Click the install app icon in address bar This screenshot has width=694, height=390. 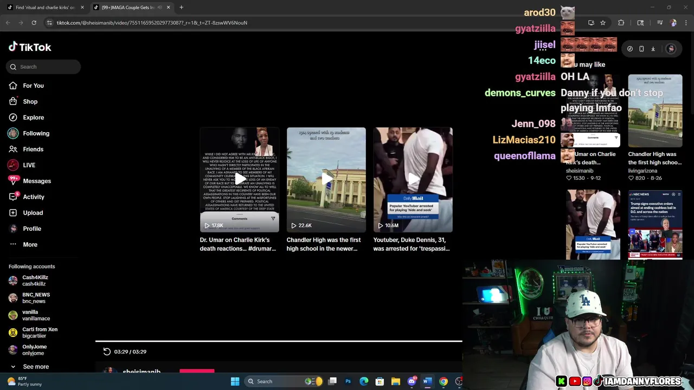point(591,23)
